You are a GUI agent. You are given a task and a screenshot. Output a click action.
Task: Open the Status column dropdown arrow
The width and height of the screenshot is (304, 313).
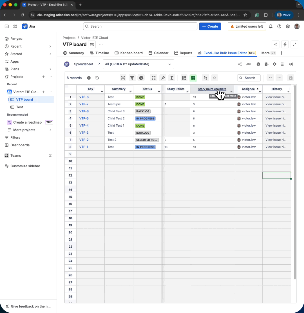[x=159, y=92]
